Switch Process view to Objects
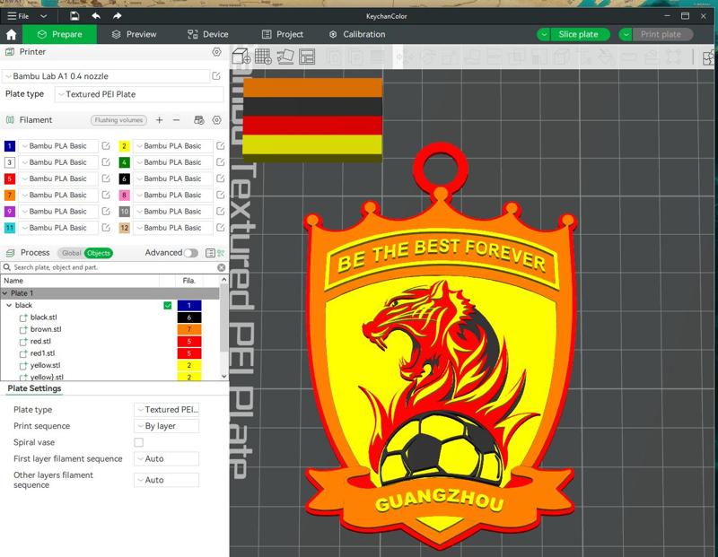 [x=99, y=253]
